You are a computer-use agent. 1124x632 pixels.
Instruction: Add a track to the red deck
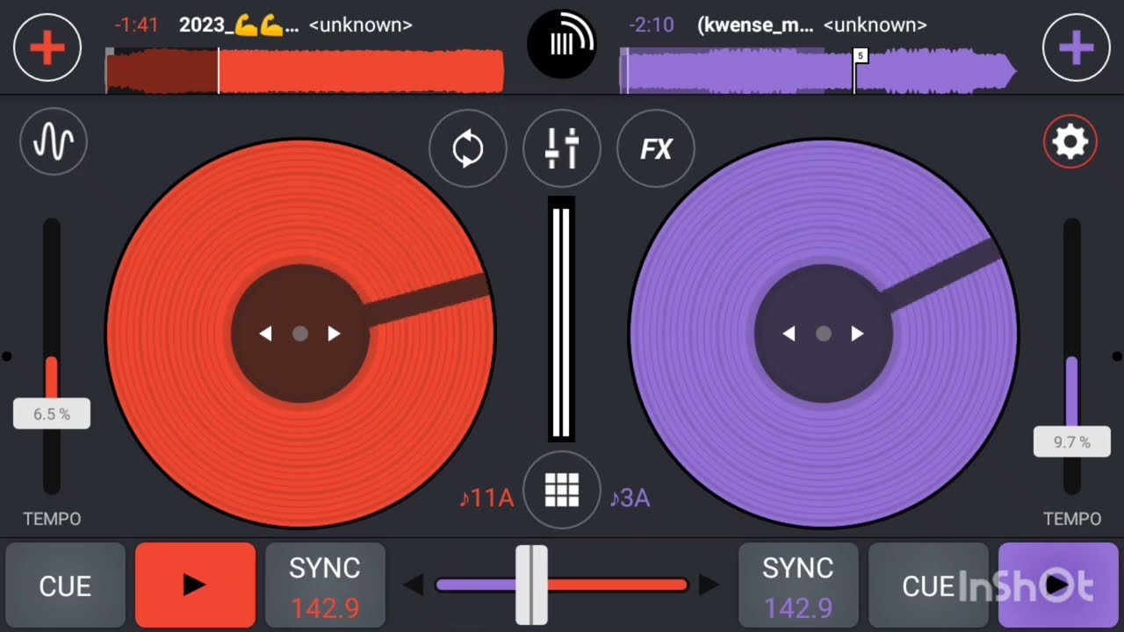[x=47, y=47]
